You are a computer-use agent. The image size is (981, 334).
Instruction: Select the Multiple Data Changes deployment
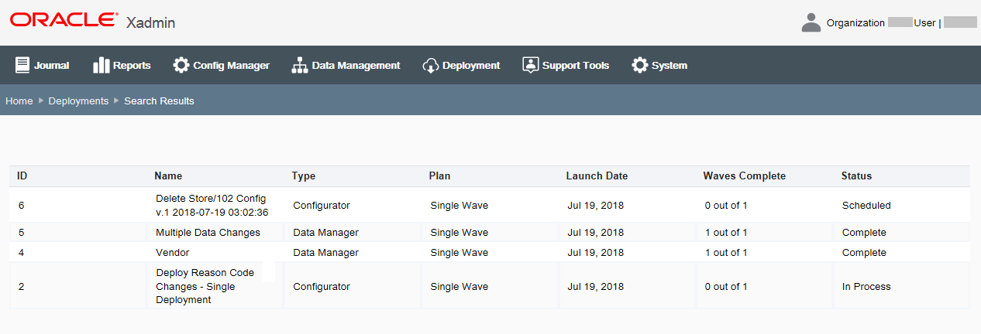point(208,232)
